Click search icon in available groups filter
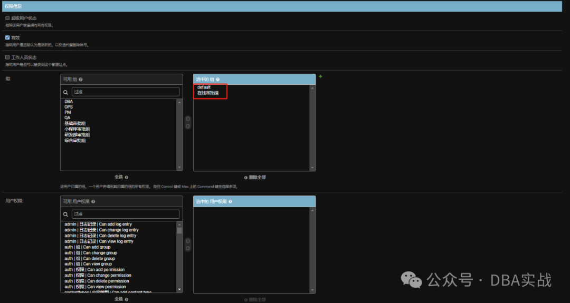Viewport: 570px width, 303px height. tap(66, 92)
